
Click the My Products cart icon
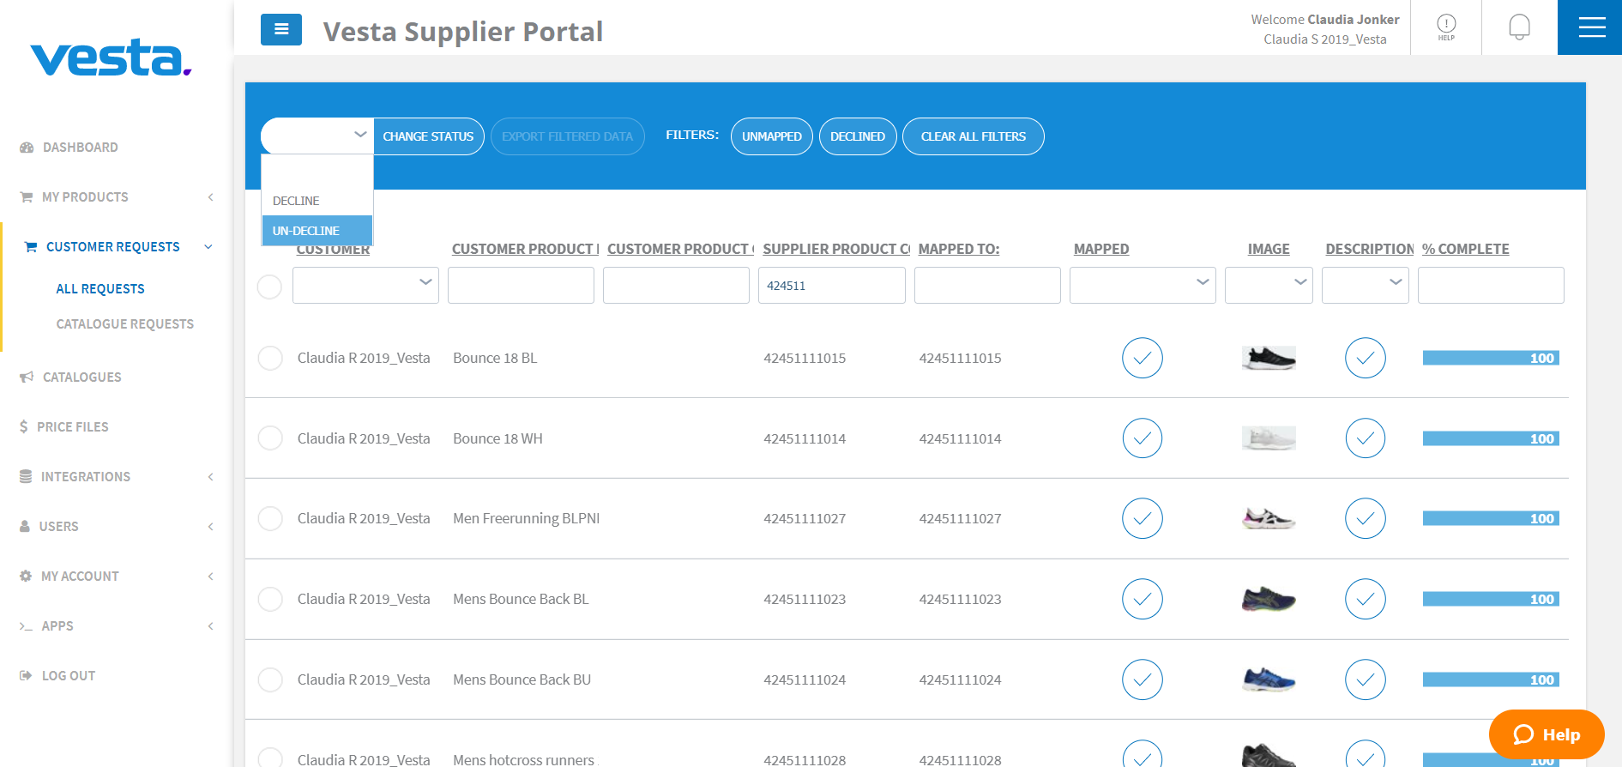(27, 197)
